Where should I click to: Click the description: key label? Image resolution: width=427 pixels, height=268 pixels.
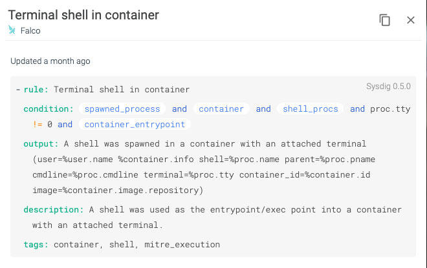tap(53, 210)
